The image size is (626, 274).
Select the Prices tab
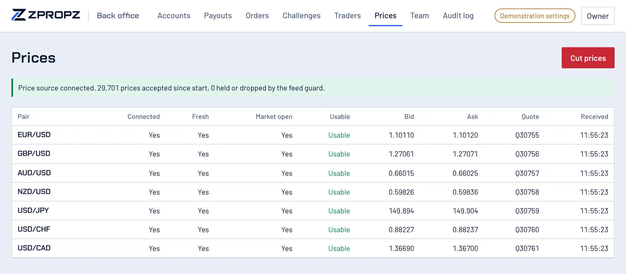coord(385,16)
